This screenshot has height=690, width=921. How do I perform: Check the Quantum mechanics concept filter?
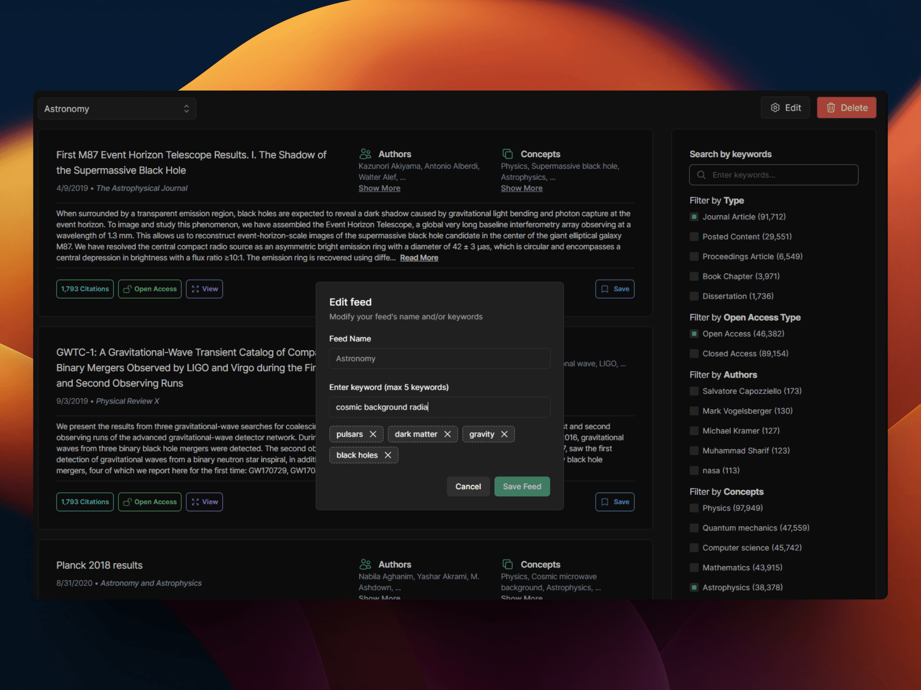pyautogui.click(x=694, y=528)
